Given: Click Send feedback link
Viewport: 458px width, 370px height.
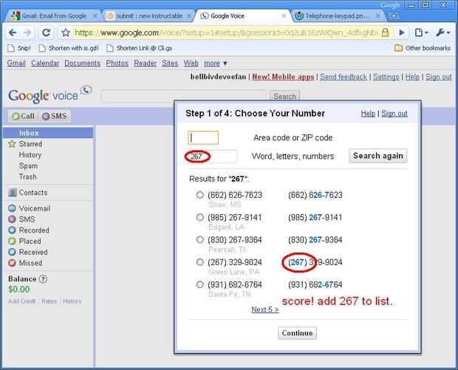Looking at the screenshot, I should tap(343, 77).
